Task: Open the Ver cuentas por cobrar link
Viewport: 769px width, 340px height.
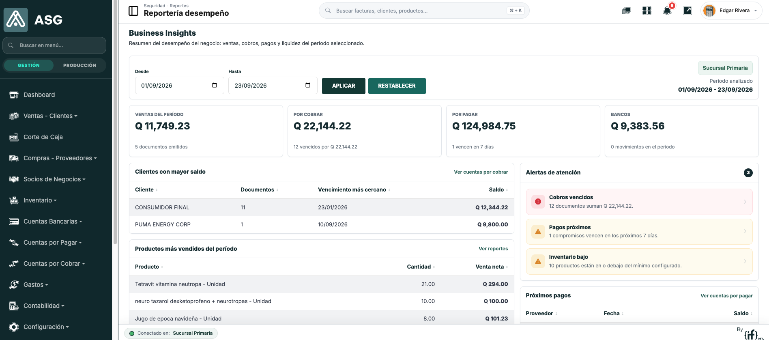Action: (481, 172)
